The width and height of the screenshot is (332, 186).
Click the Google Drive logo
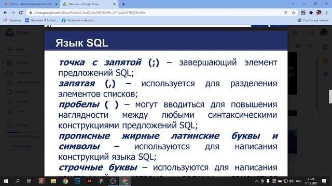tap(10, 33)
